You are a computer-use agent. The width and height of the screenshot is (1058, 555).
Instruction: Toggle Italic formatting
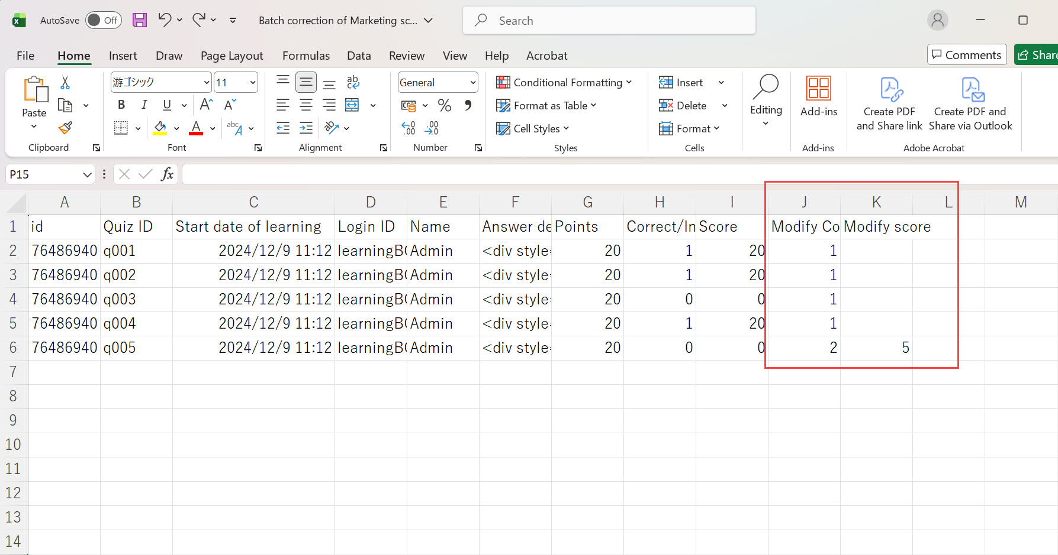coord(144,105)
